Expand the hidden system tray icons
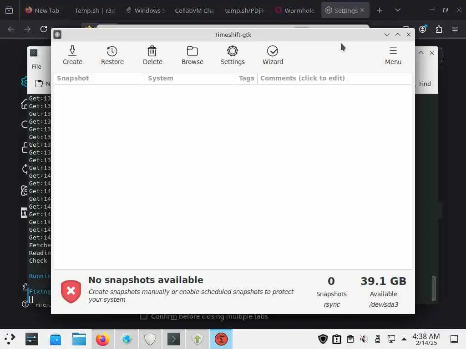The image size is (466, 349). tap(404, 339)
